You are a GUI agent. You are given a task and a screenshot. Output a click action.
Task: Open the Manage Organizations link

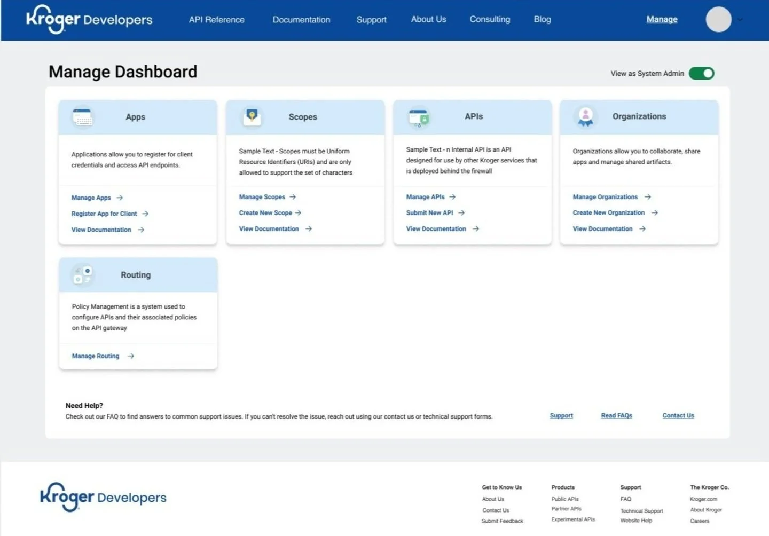[606, 197]
